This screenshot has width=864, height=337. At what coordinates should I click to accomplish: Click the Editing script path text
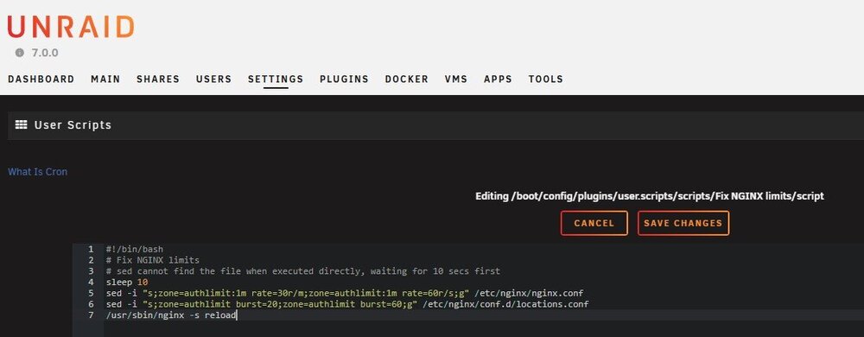point(650,196)
